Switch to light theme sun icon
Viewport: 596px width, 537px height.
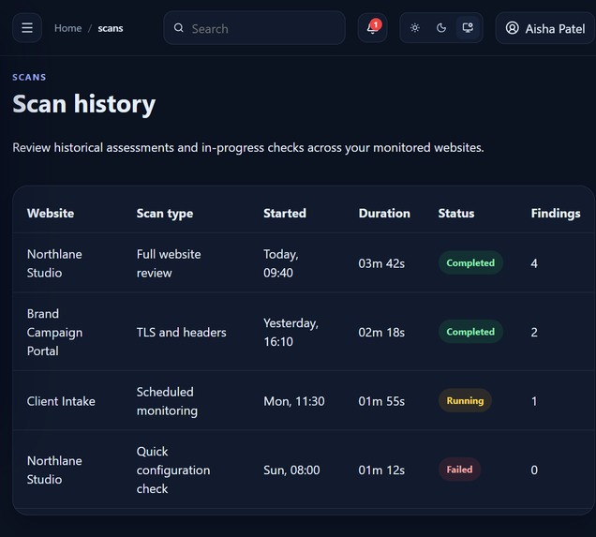coord(415,28)
